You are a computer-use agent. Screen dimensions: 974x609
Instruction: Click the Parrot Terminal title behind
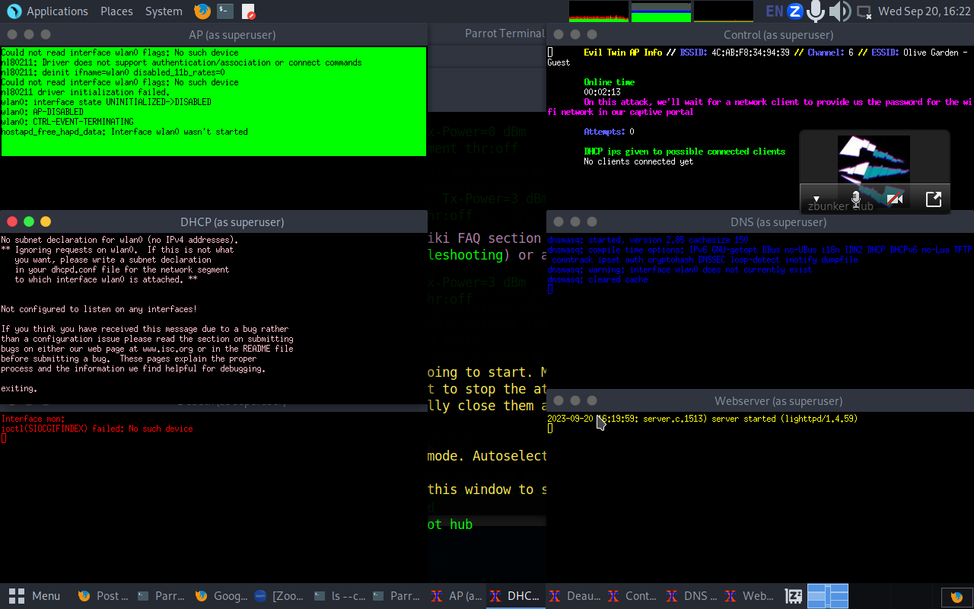click(x=505, y=33)
